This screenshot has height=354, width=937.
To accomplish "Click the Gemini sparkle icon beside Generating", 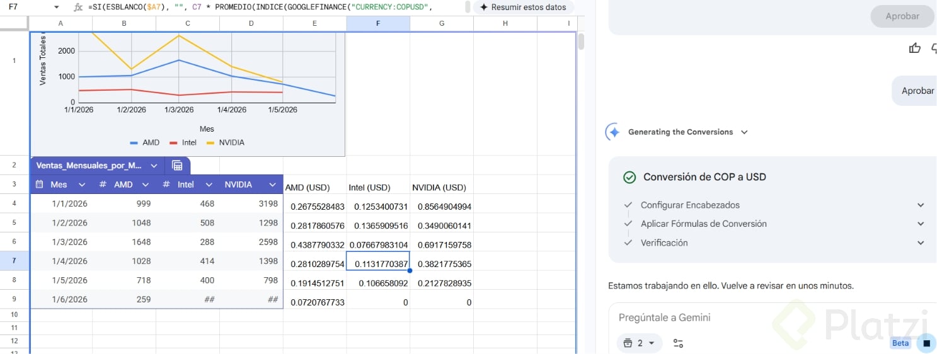I will (x=613, y=132).
